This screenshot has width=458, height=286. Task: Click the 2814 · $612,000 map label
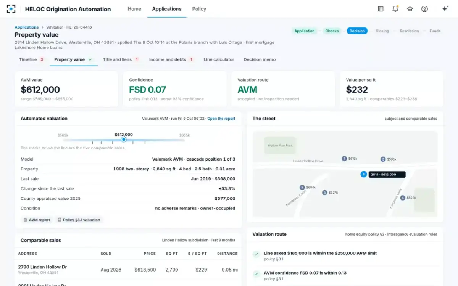click(x=387, y=174)
